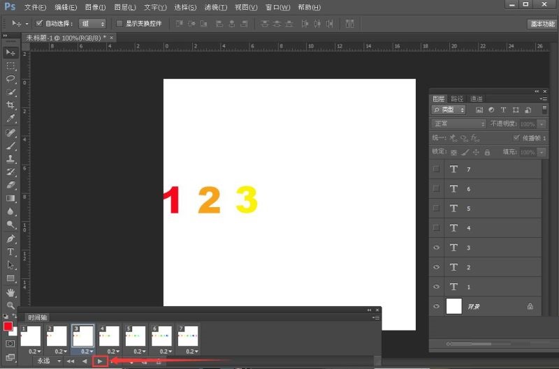Select the Horizontal Type tool
Viewport: 559px width, 369px height.
pos(11,252)
